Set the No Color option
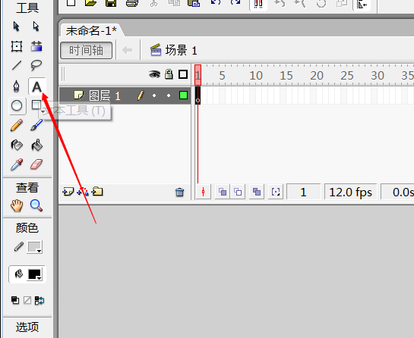This screenshot has height=338, width=414. 27,300
